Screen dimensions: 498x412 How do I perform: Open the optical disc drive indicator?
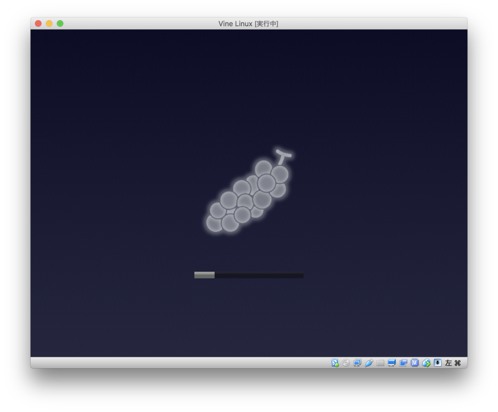coord(346,363)
